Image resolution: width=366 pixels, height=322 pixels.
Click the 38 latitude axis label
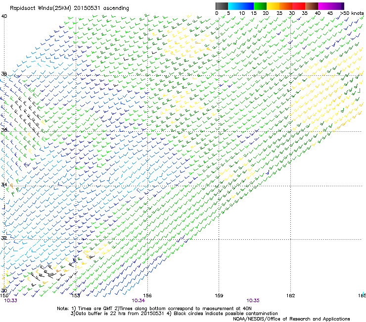coord(4,74)
